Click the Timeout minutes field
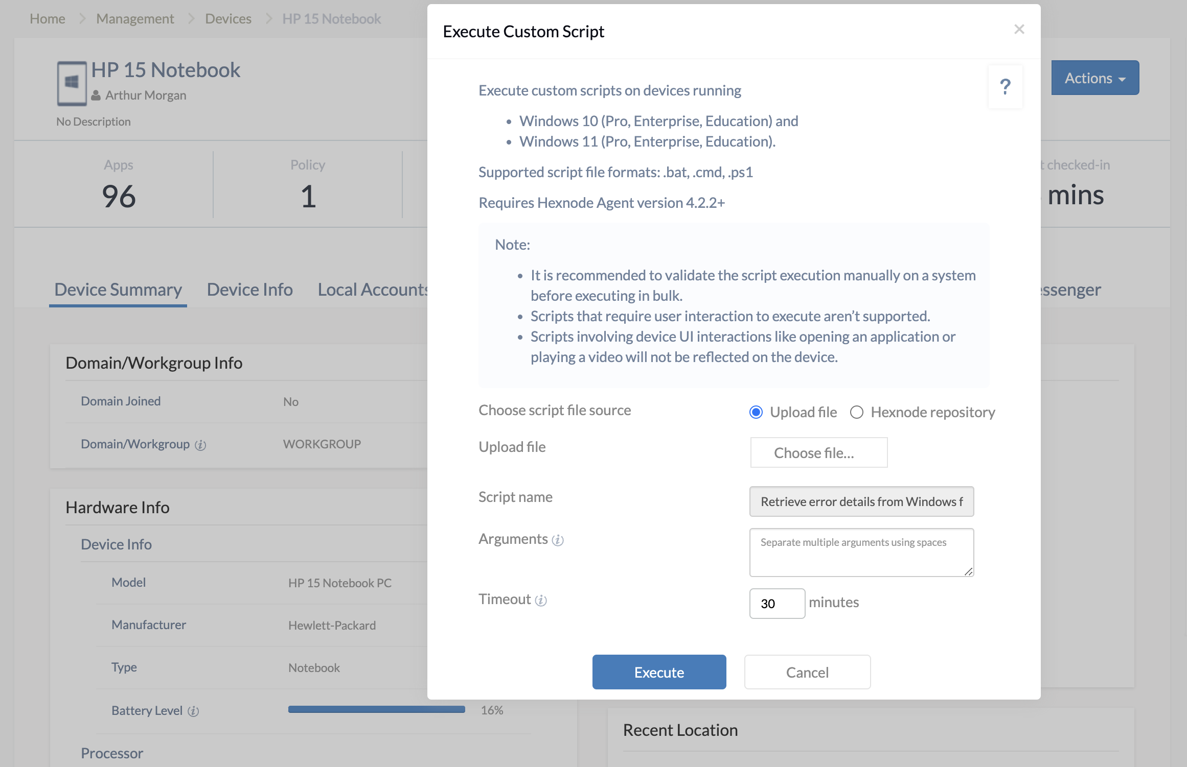The width and height of the screenshot is (1187, 767). [777, 604]
